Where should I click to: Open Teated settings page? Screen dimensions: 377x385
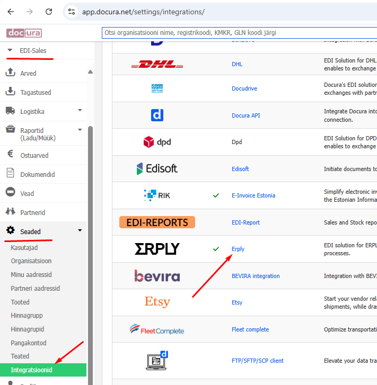20,356
